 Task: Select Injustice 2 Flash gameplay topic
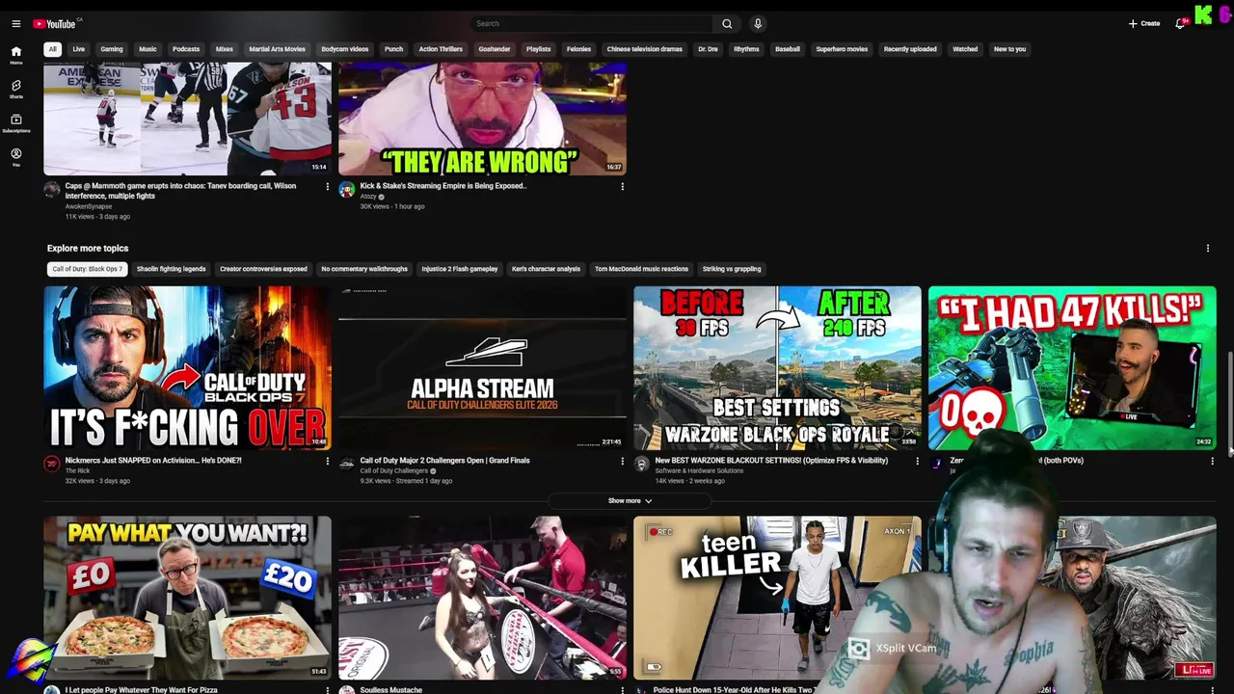460,269
